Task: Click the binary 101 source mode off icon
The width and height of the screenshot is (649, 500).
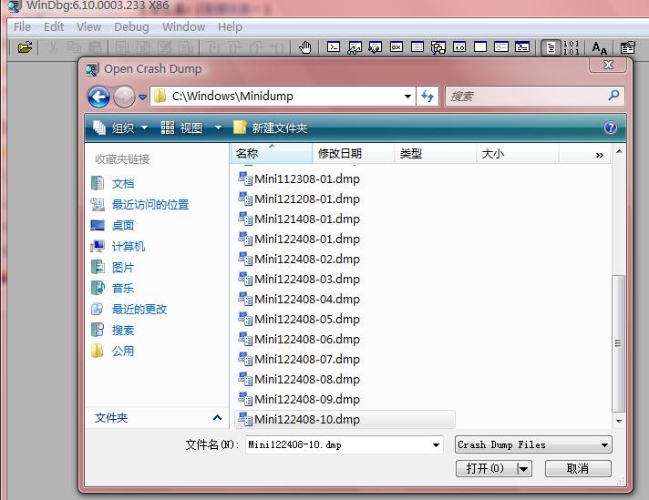Action: click(x=572, y=48)
